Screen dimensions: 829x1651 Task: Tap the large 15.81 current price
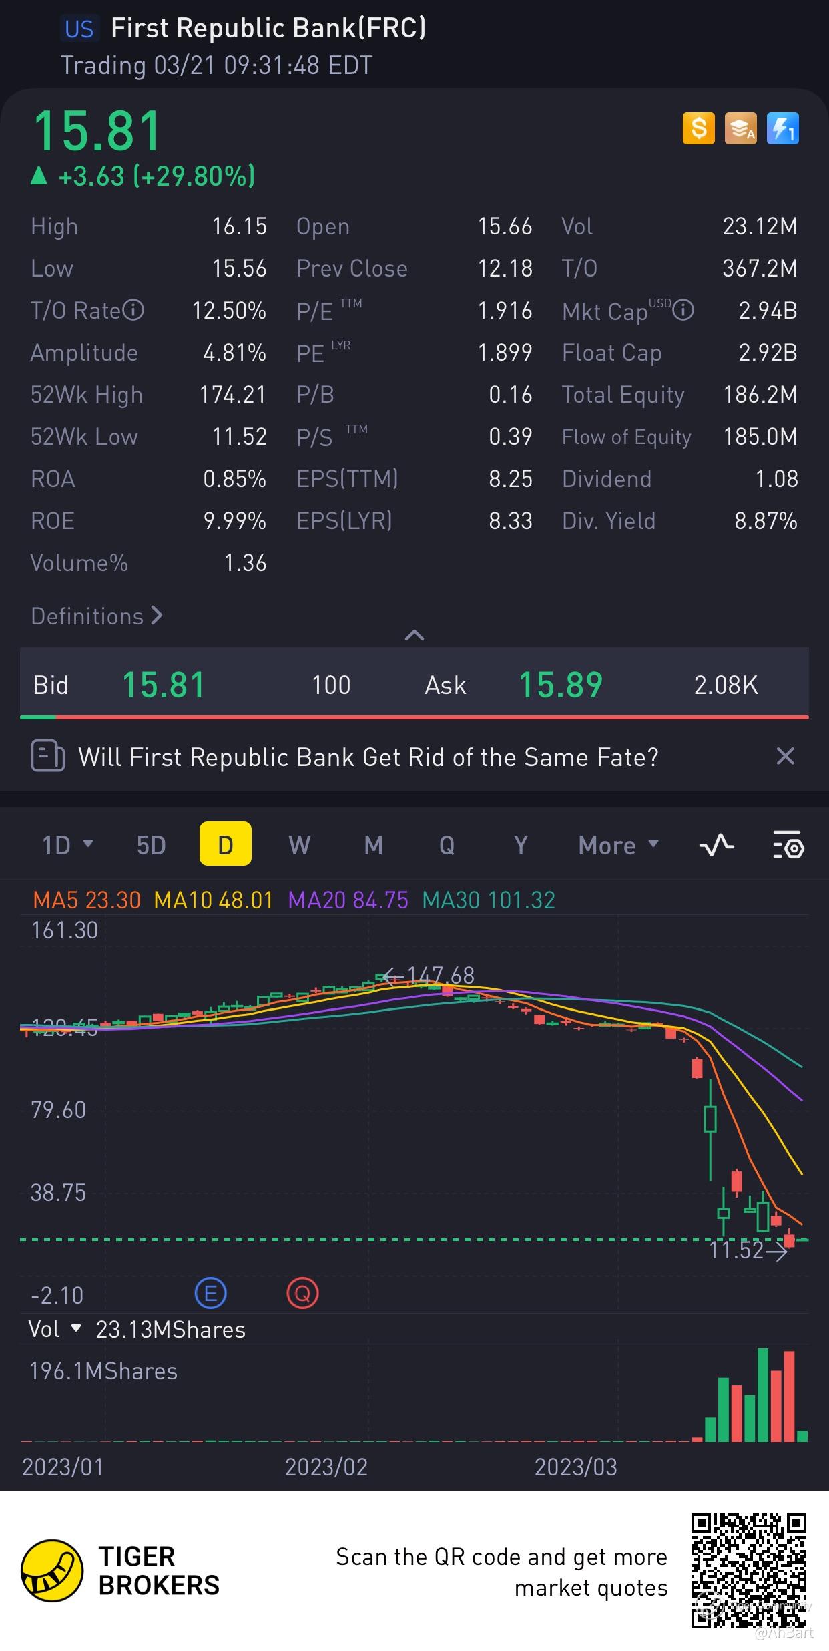(97, 131)
